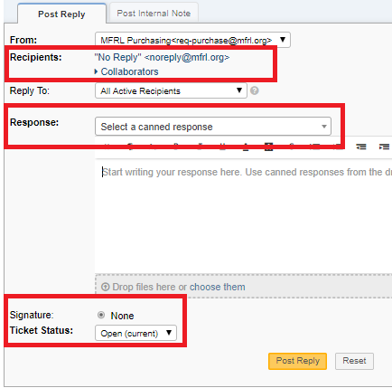Open the Select a canned response dropdown

point(213,127)
